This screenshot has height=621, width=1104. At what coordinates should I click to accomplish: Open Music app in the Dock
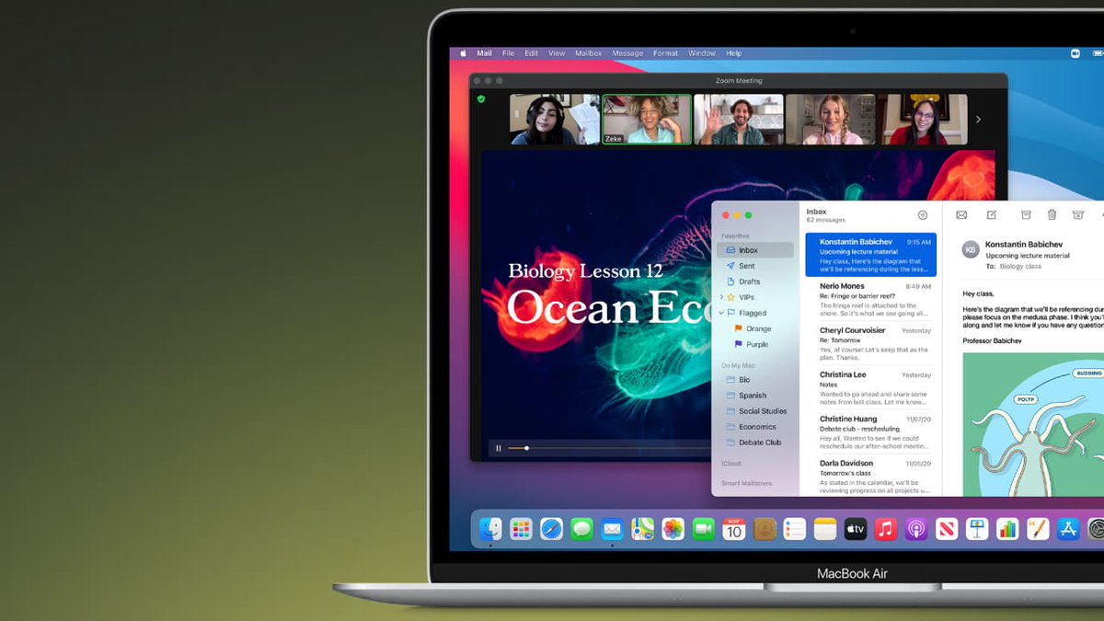[886, 529]
